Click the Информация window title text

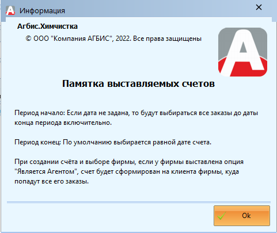pos(42,11)
